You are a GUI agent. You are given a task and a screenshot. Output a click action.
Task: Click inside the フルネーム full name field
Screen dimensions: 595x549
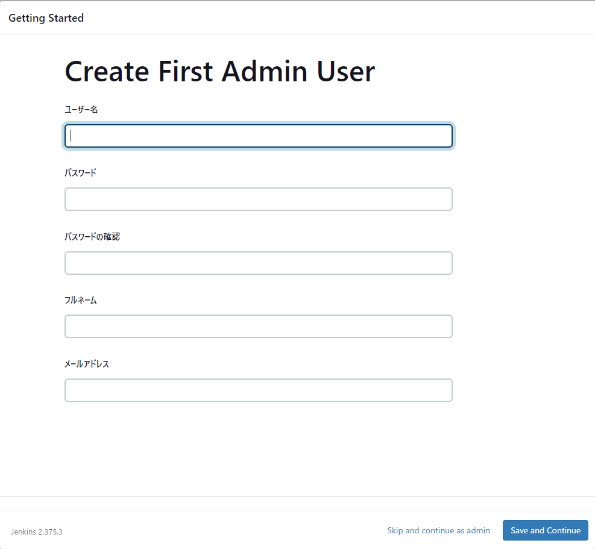259,326
